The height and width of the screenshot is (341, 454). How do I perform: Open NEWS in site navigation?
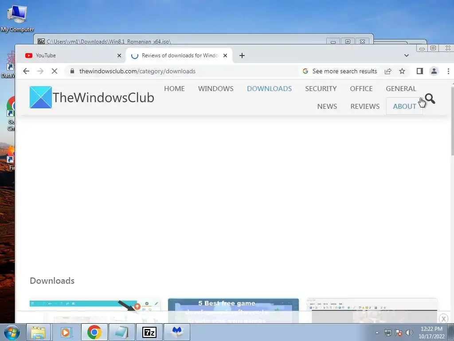tap(327, 106)
